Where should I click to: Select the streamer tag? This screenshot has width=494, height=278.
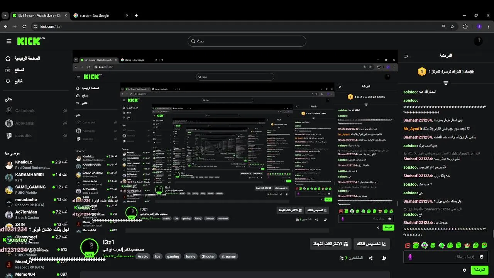[x=228, y=256]
